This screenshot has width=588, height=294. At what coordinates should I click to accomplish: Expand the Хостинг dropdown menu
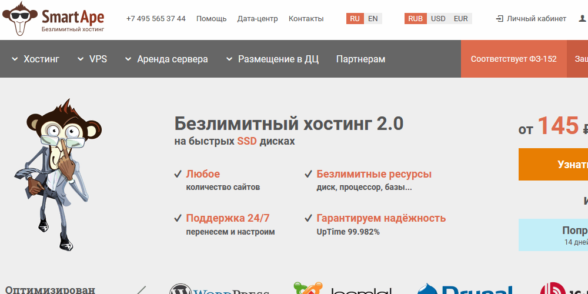pyautogui.click(x=36, y=59)
